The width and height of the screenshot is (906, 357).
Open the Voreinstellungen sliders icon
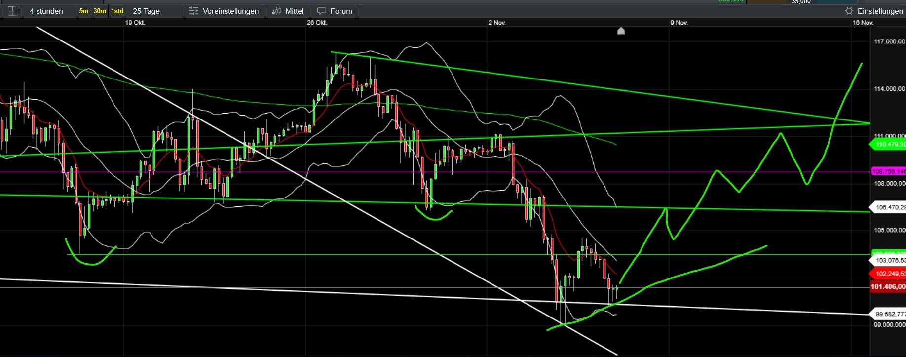tap(194, 11)
